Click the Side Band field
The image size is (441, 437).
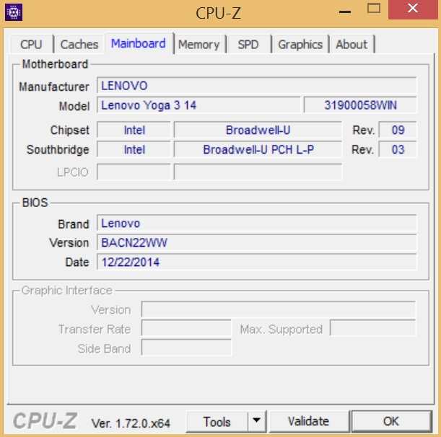click(x=186, y=348)
